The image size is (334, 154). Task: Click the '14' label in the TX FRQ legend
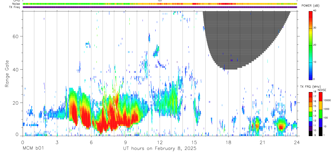tap(315, 111)
